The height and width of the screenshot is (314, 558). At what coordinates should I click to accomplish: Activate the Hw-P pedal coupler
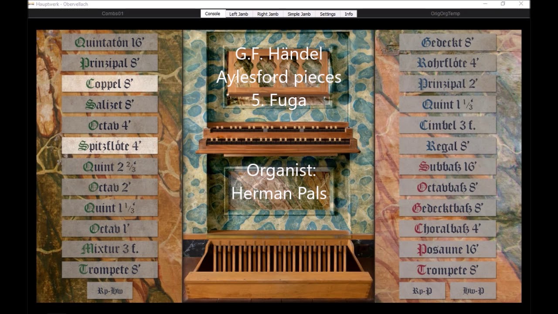pyautogui.click(x=473, y=290)
